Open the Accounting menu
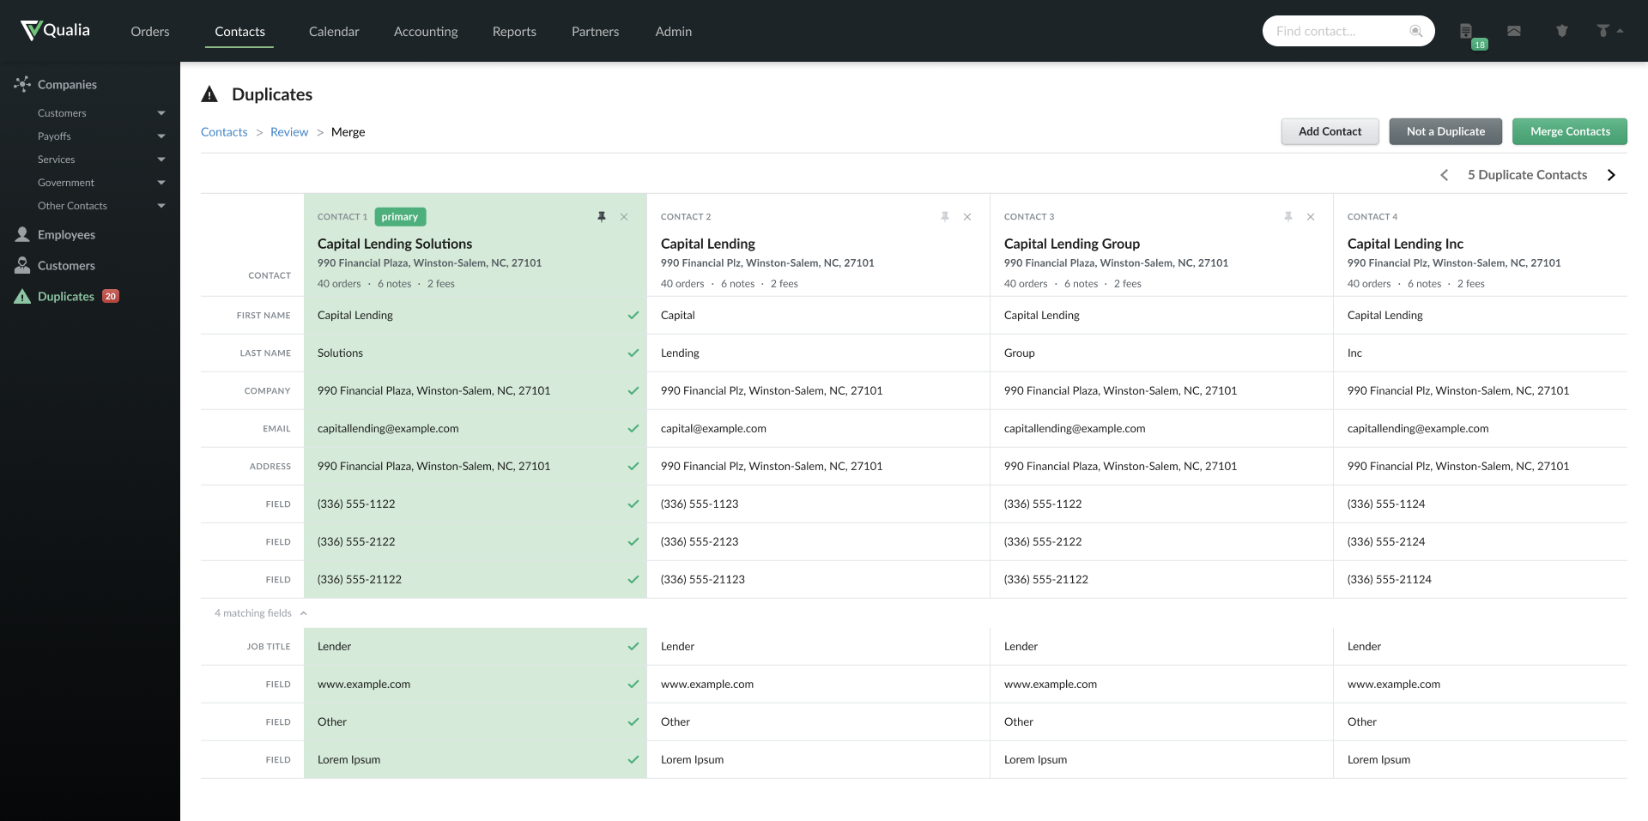 click(x=426, y=31)
